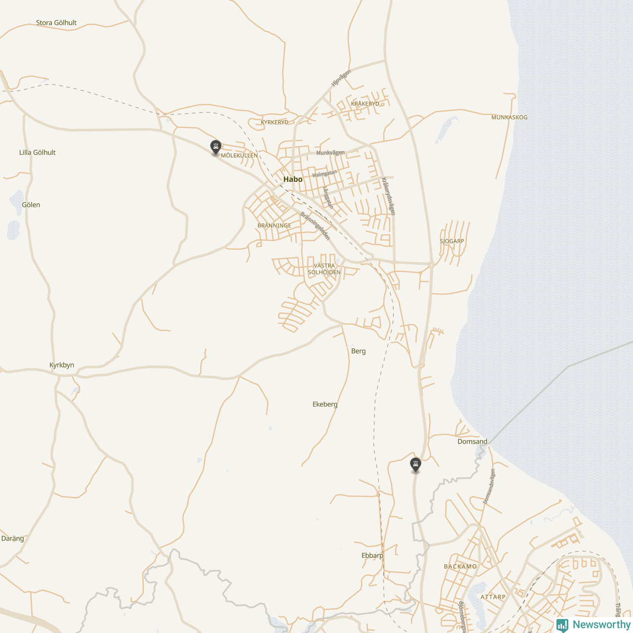Viewport: 633px width, 633px height.
Task: Select the Attarp district label
Action: point(493,597)
